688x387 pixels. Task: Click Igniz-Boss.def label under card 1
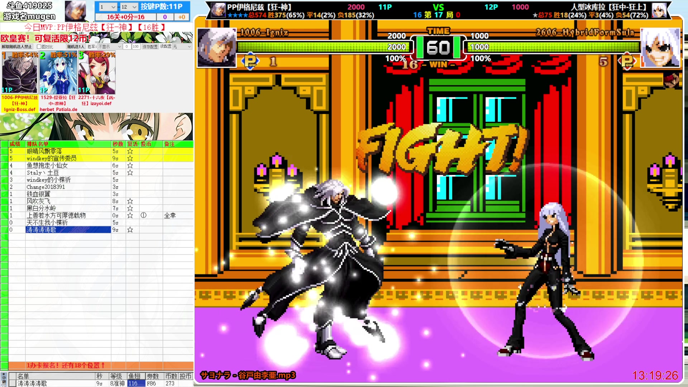coord(20,110)
